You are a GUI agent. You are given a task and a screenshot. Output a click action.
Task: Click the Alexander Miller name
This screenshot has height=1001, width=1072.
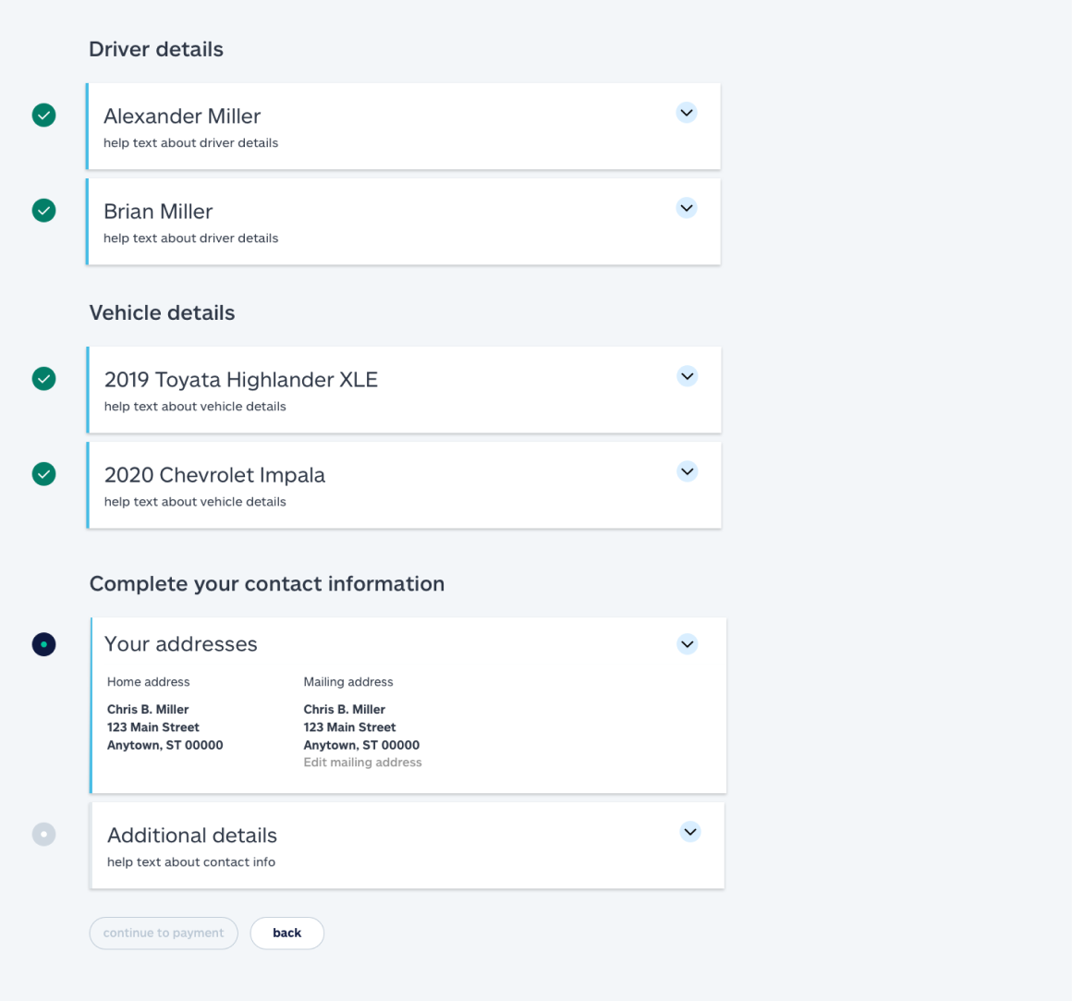(182, 116)
